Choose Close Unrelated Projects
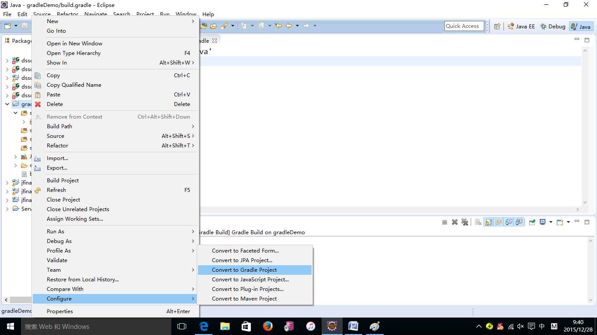597x335 pixels. 115,209
